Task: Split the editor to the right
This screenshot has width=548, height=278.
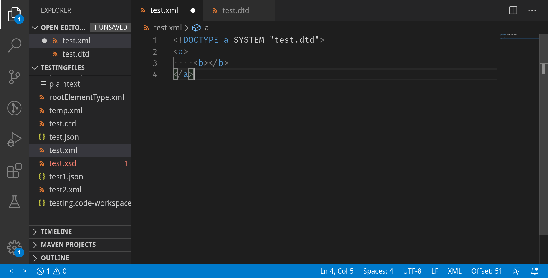Action: coord(513,10)
